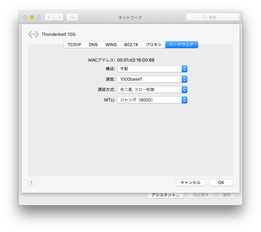The image size is (261, 232).
Task: Click the ネットワーク window title
Action: [x=130, y=17]
